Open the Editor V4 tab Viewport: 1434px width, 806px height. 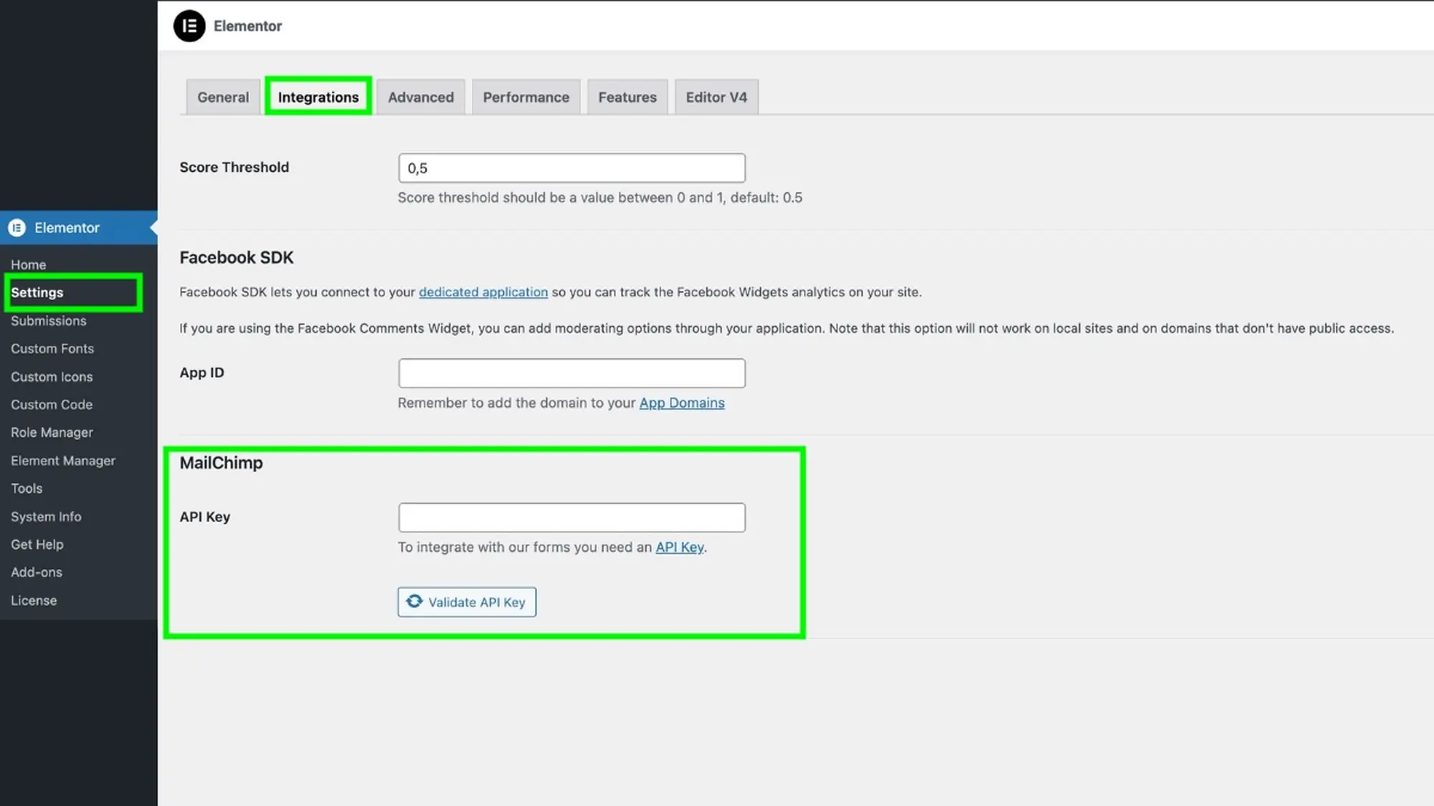[x=716, y=97]
